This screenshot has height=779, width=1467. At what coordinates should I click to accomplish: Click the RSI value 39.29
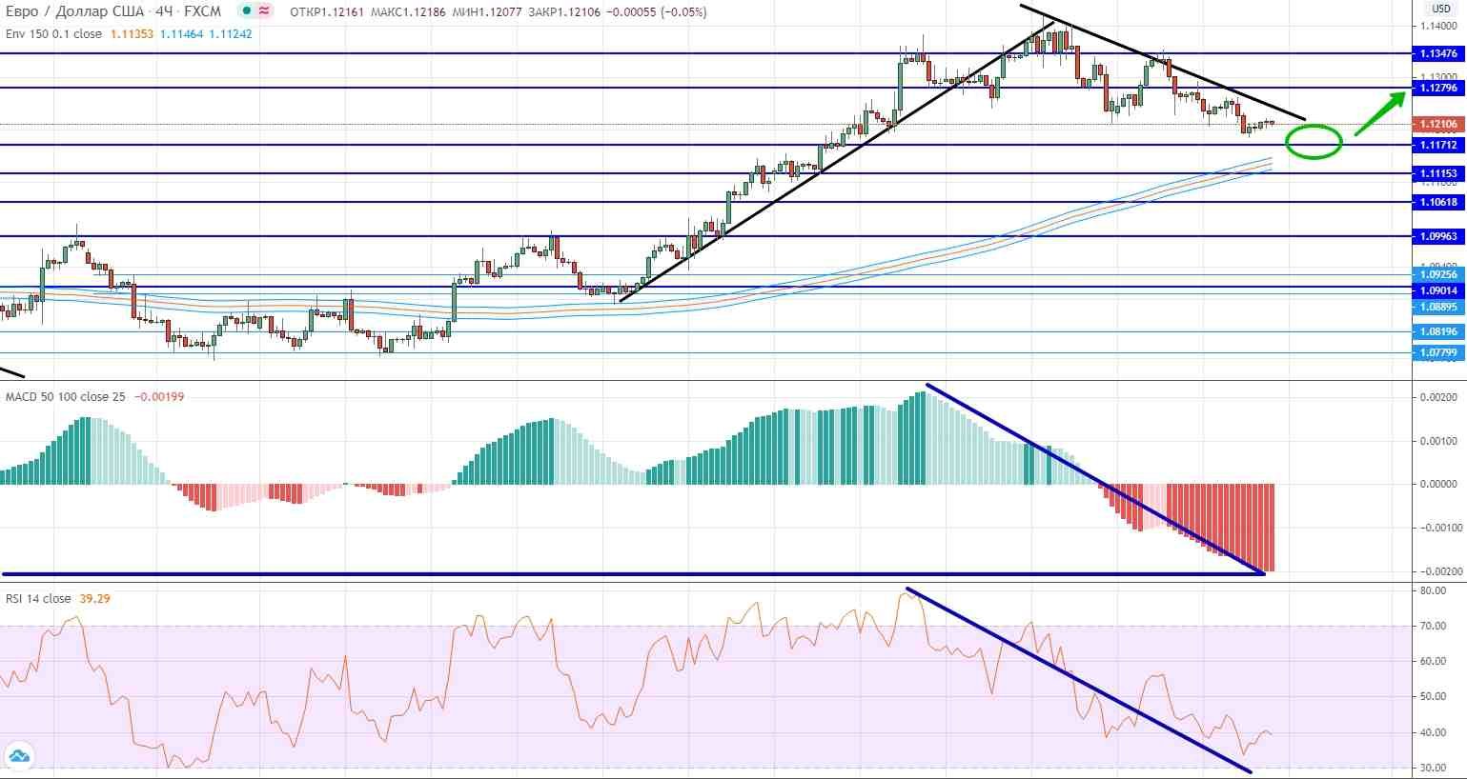[93, 598]
